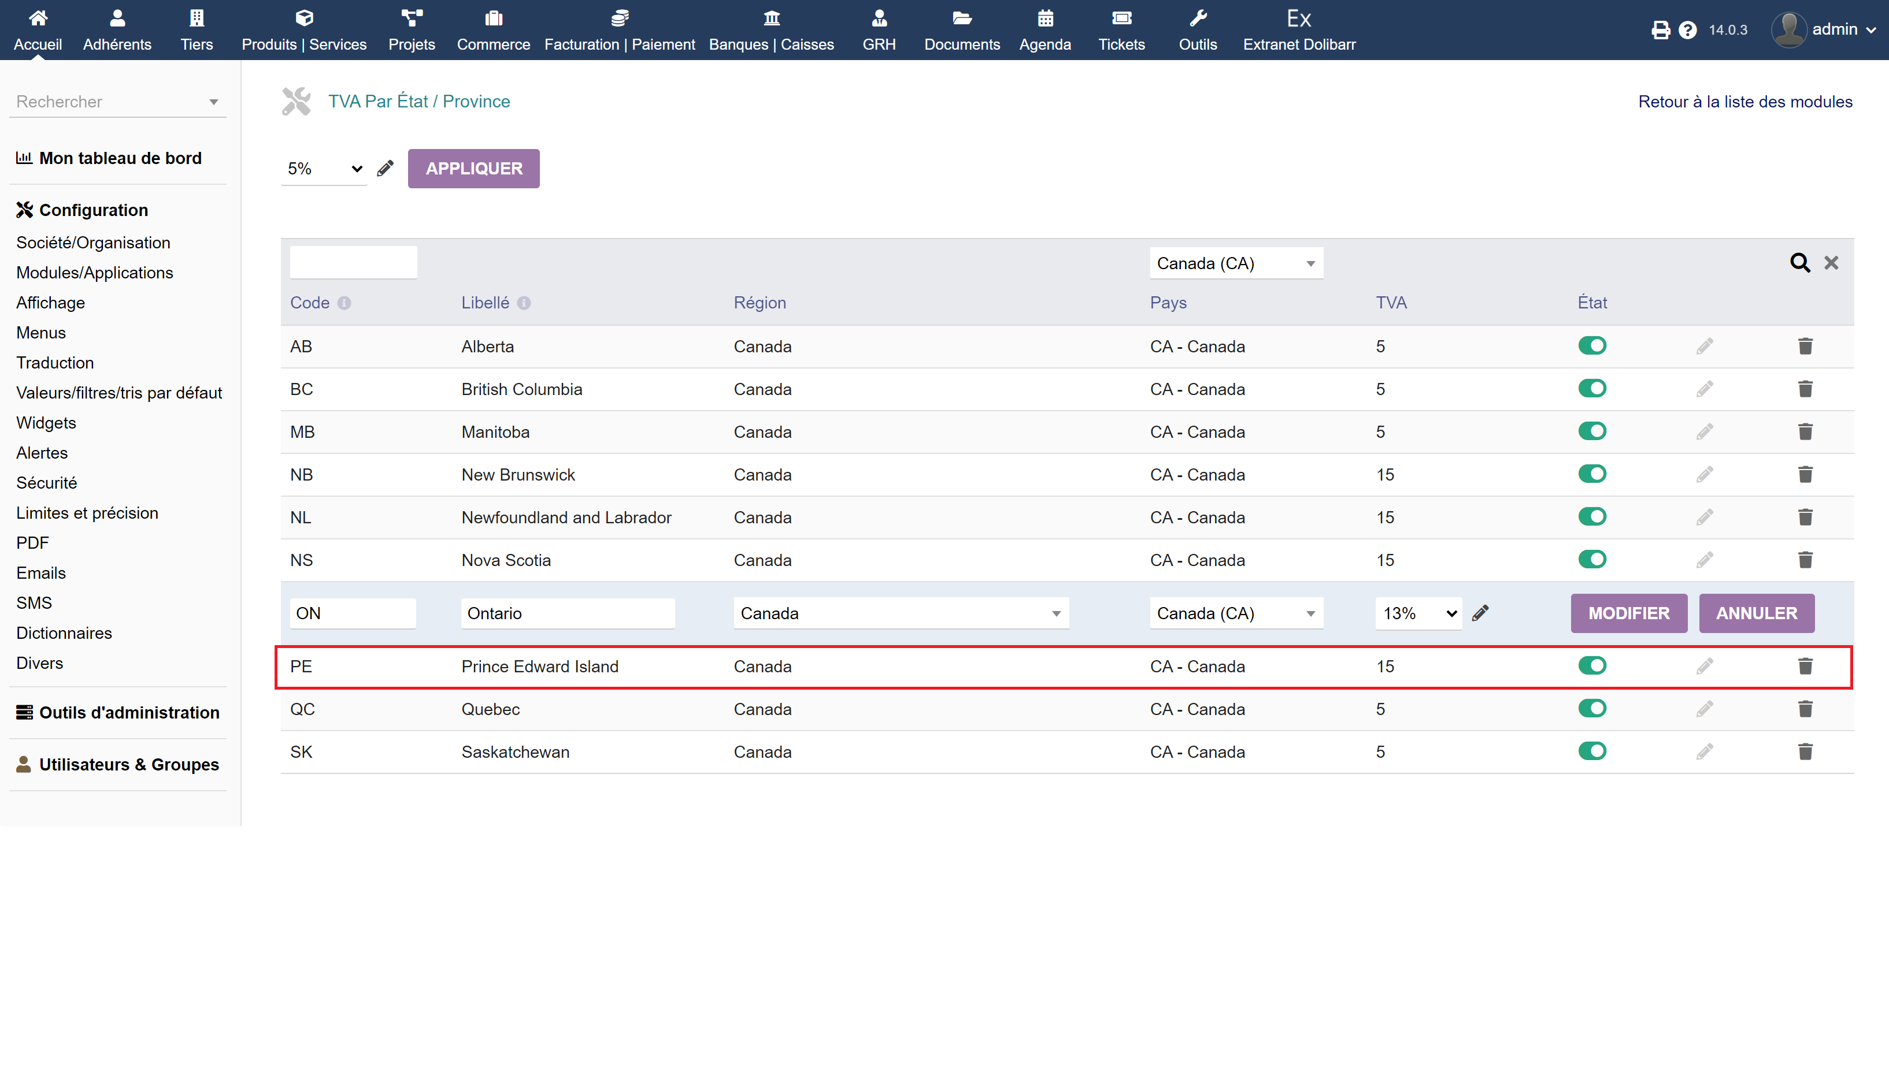This screenshot has height=1072, width=1889.
Task: Clear filters with the X icon
Action: click(x=1831, y=263)
